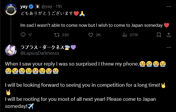This screenshot has height=112, width=176.
Task: Repost yay's tweet using retweet icon
Action: tap(57, 35)
